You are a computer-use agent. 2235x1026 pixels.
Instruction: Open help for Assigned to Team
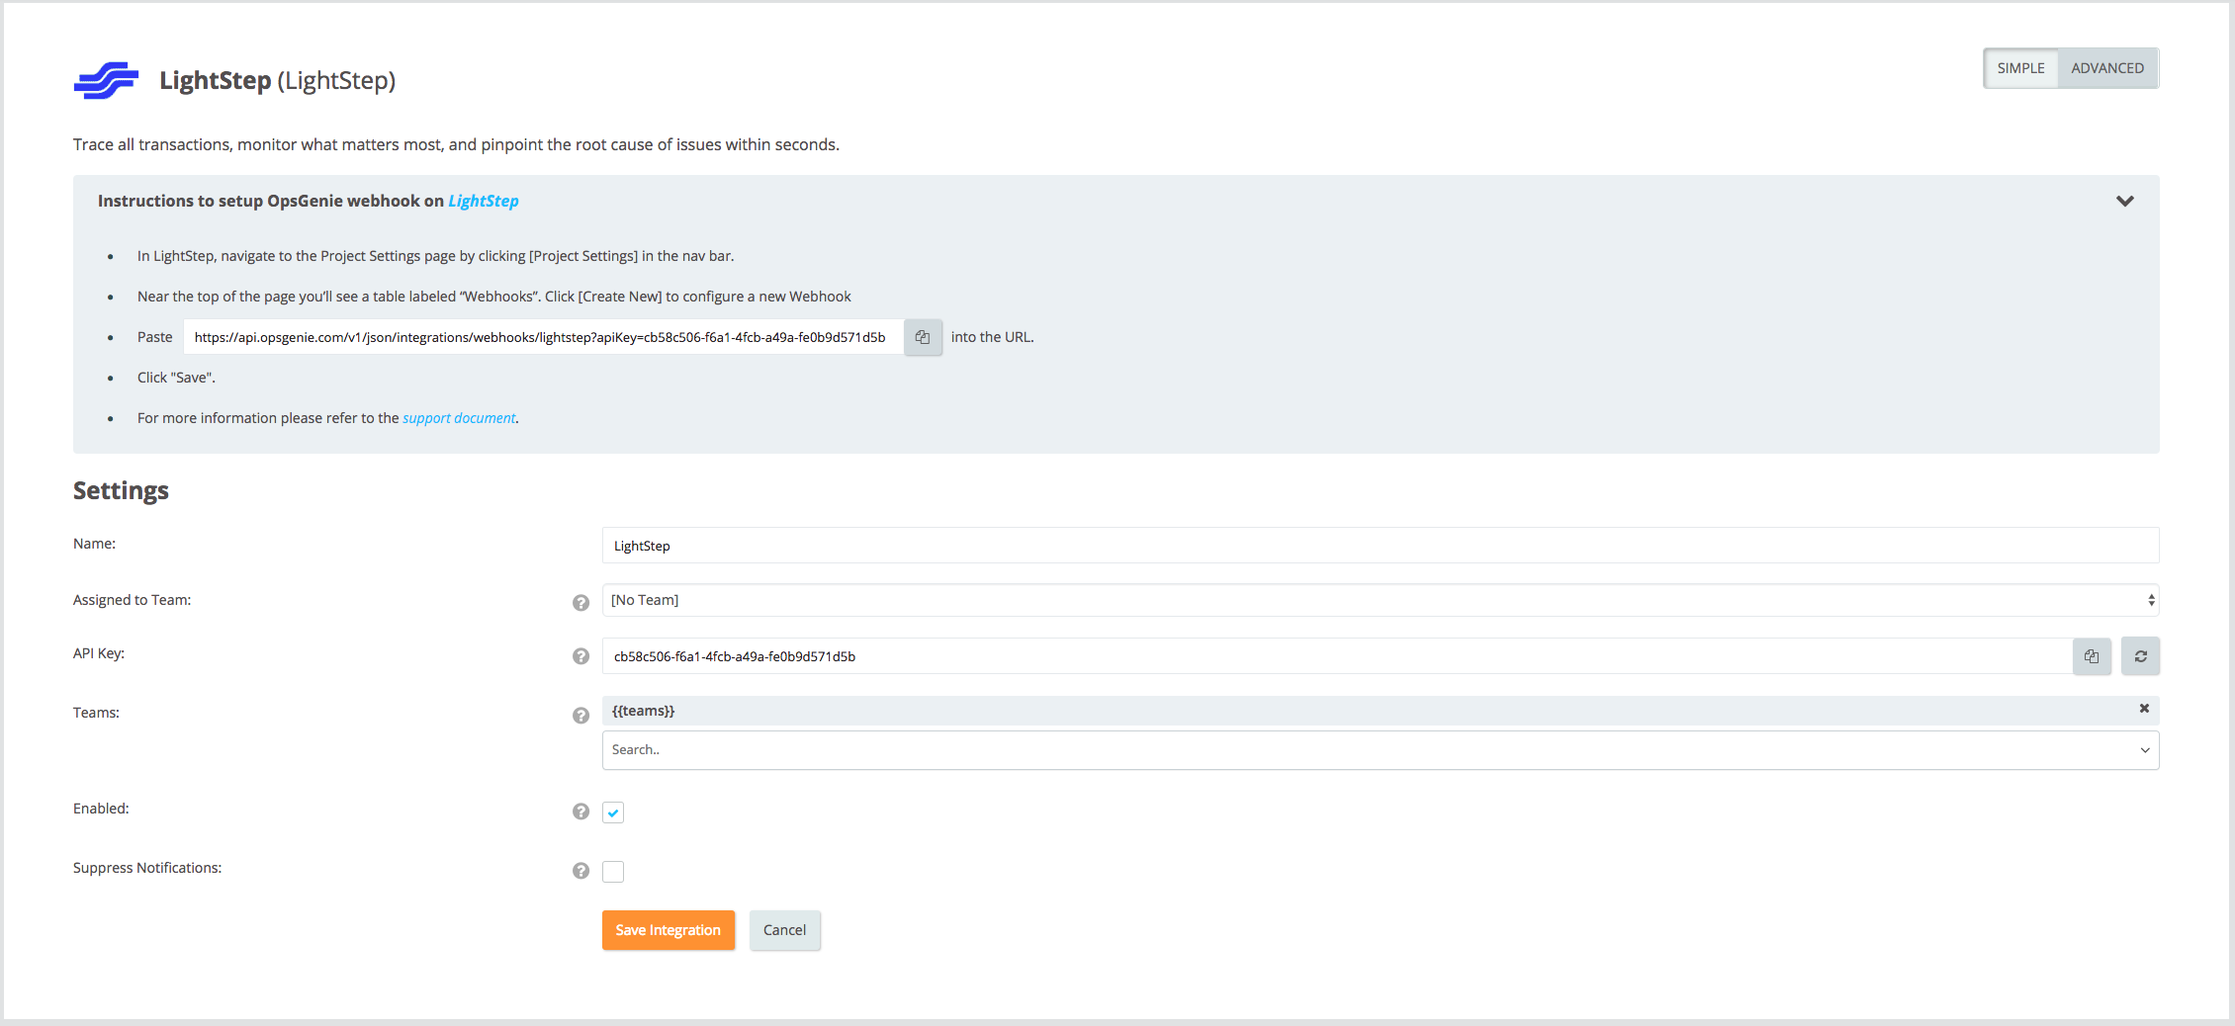tap(581, 602)
